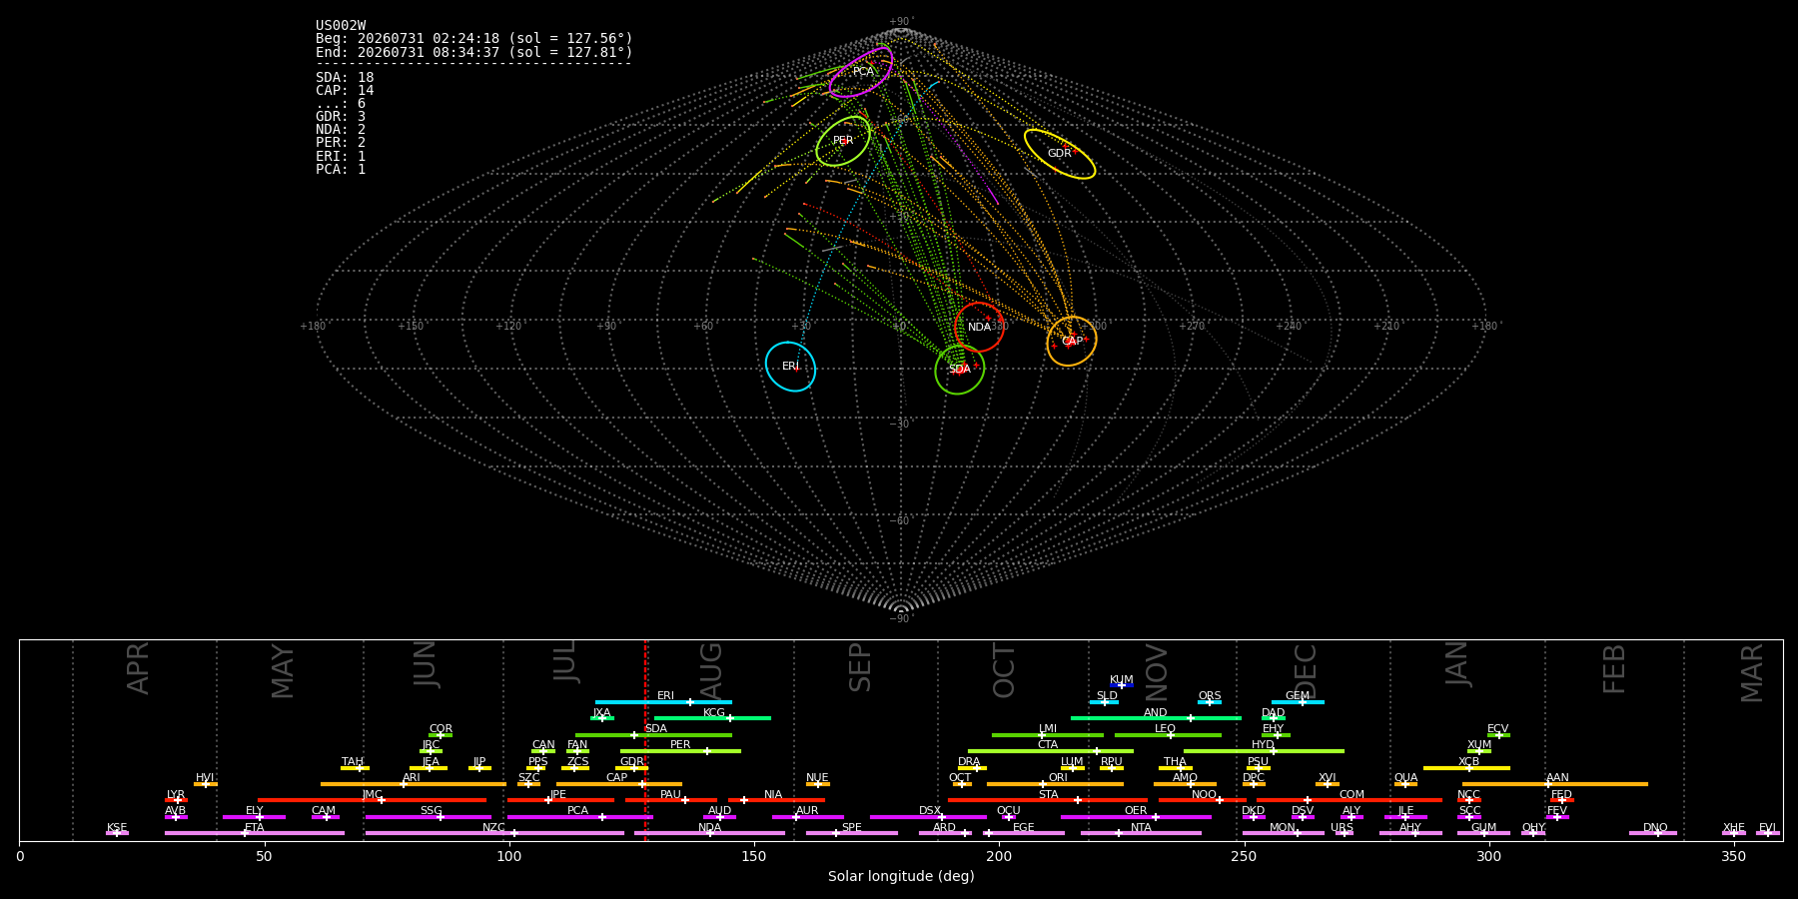
Task: Click the red current solar longitude marker
Action: tap(645, 739)
